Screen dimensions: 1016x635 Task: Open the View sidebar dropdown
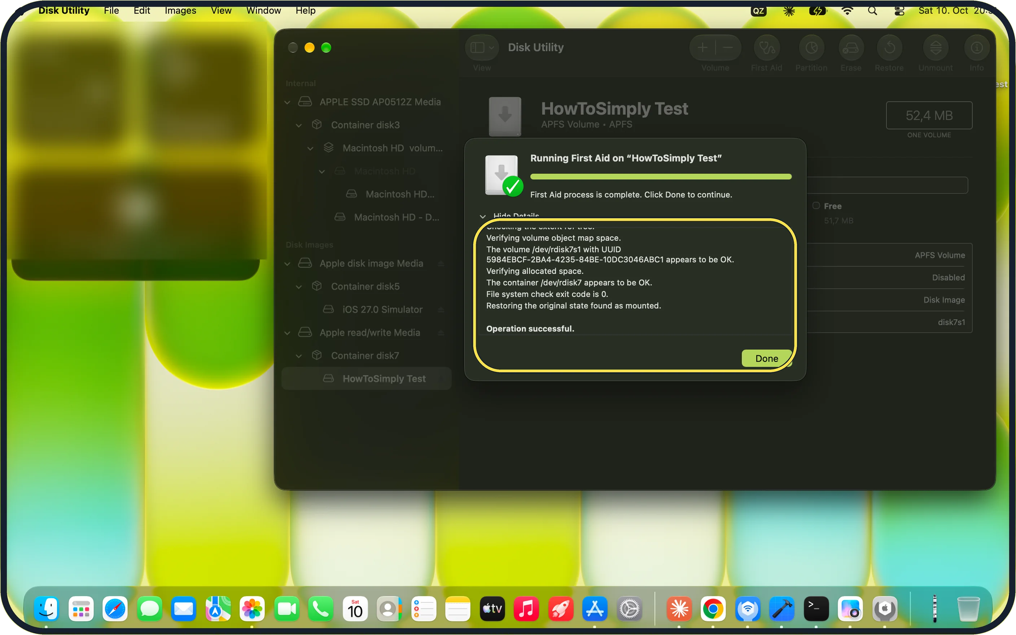(x=482, y=48)
